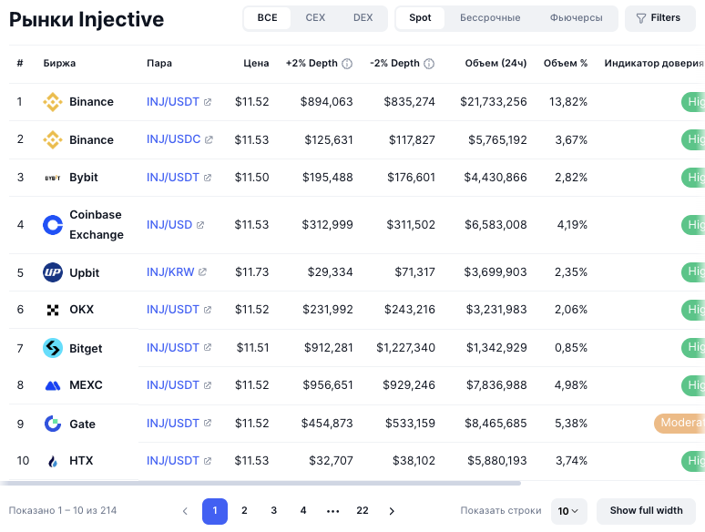
Task: Click the OKX logo icon
Action: point(53,310)
